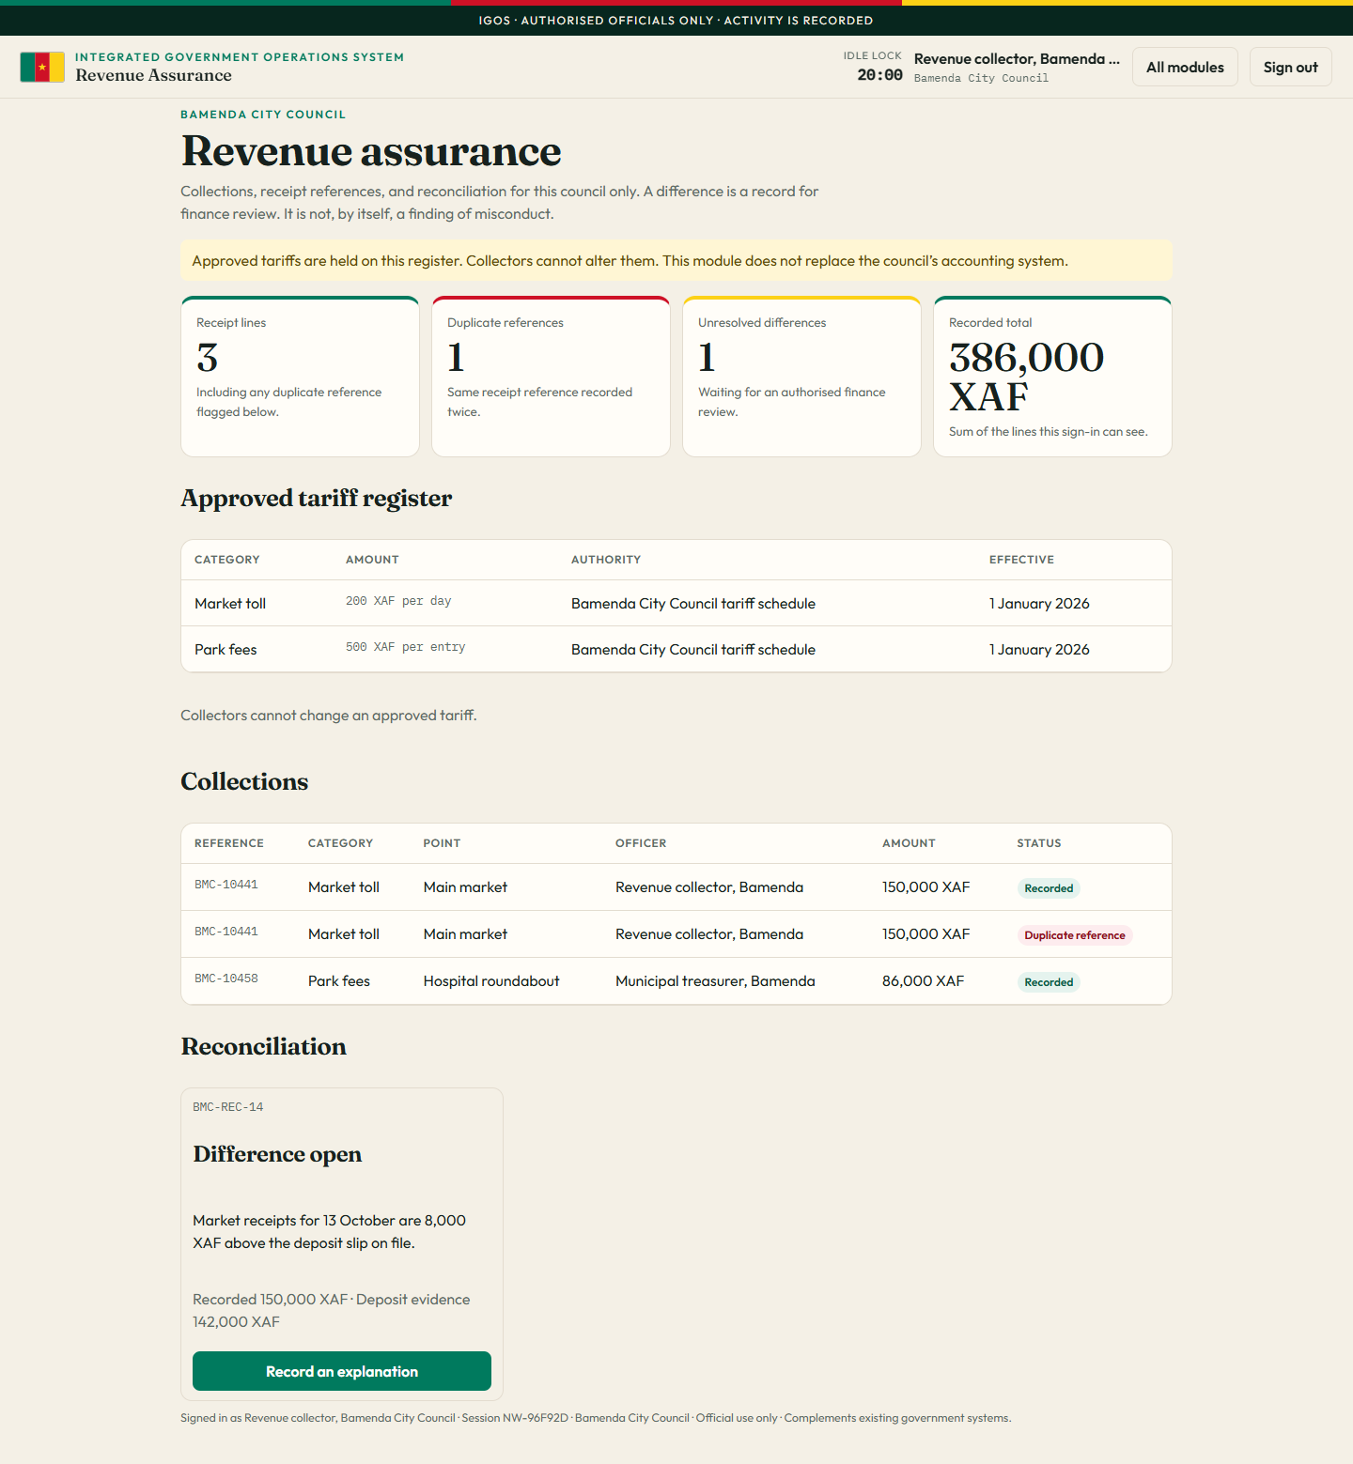
Task: Click Municipal treasurer, Bamenda officer cell
Action: tap(715, 981)
